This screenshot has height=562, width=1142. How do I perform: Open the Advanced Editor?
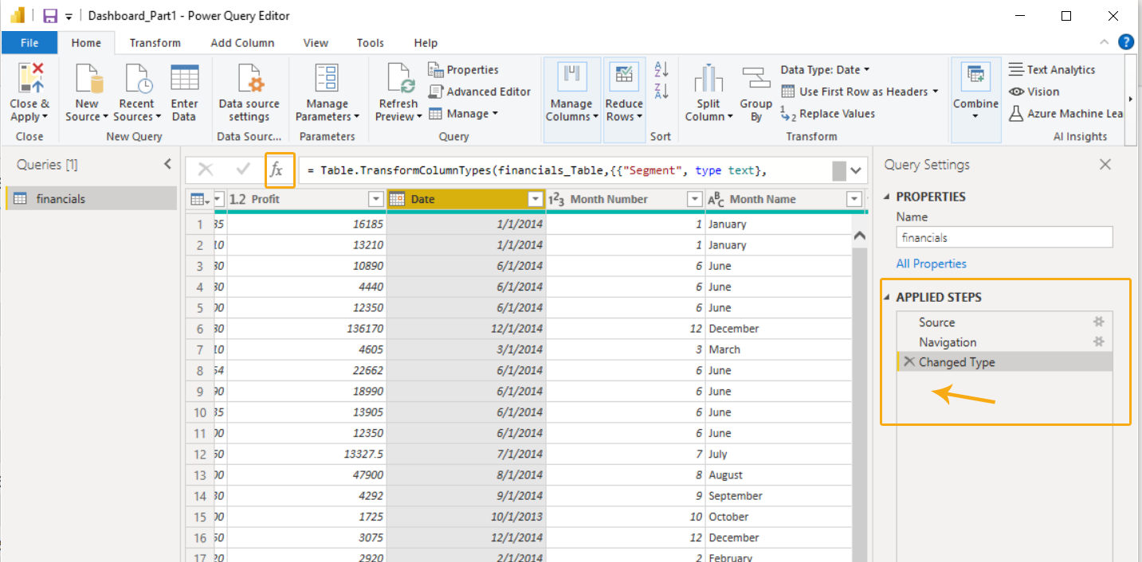coord(479,92)
